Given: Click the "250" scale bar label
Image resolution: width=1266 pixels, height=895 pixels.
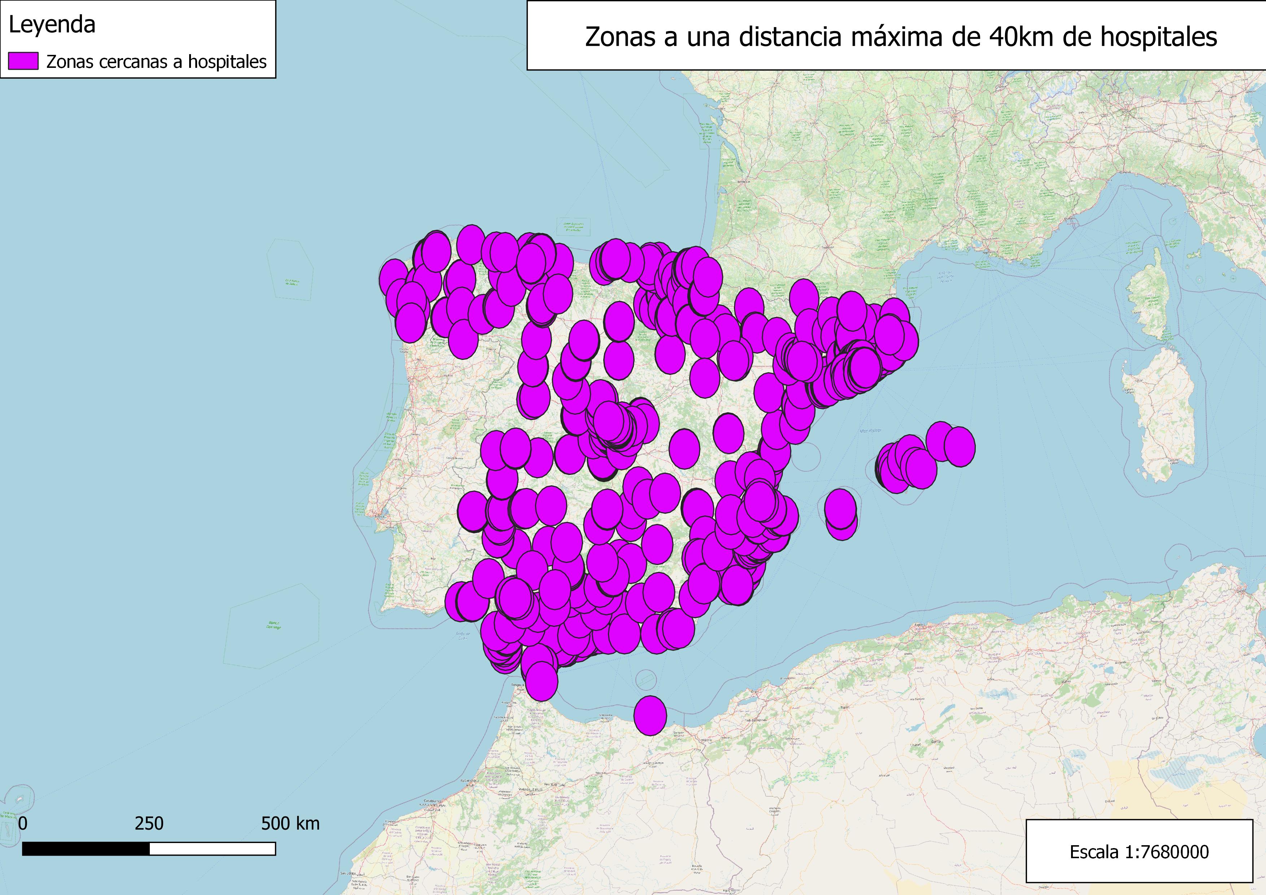Looking at the screenshot, I should click(x=149, y=823).
